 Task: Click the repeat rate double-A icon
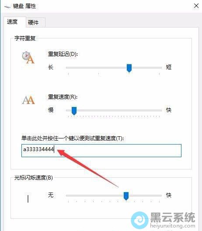tap(28, 100)
